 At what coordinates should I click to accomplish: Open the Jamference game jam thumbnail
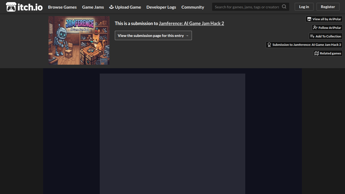click(x=79, y=40)
